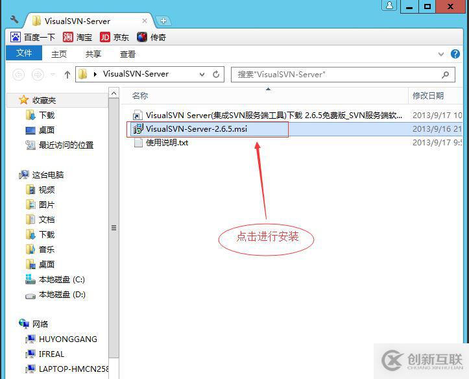Open the 传奇 bookmark
The width and height of the screenshot is (469, 379).
coord(151,38)
